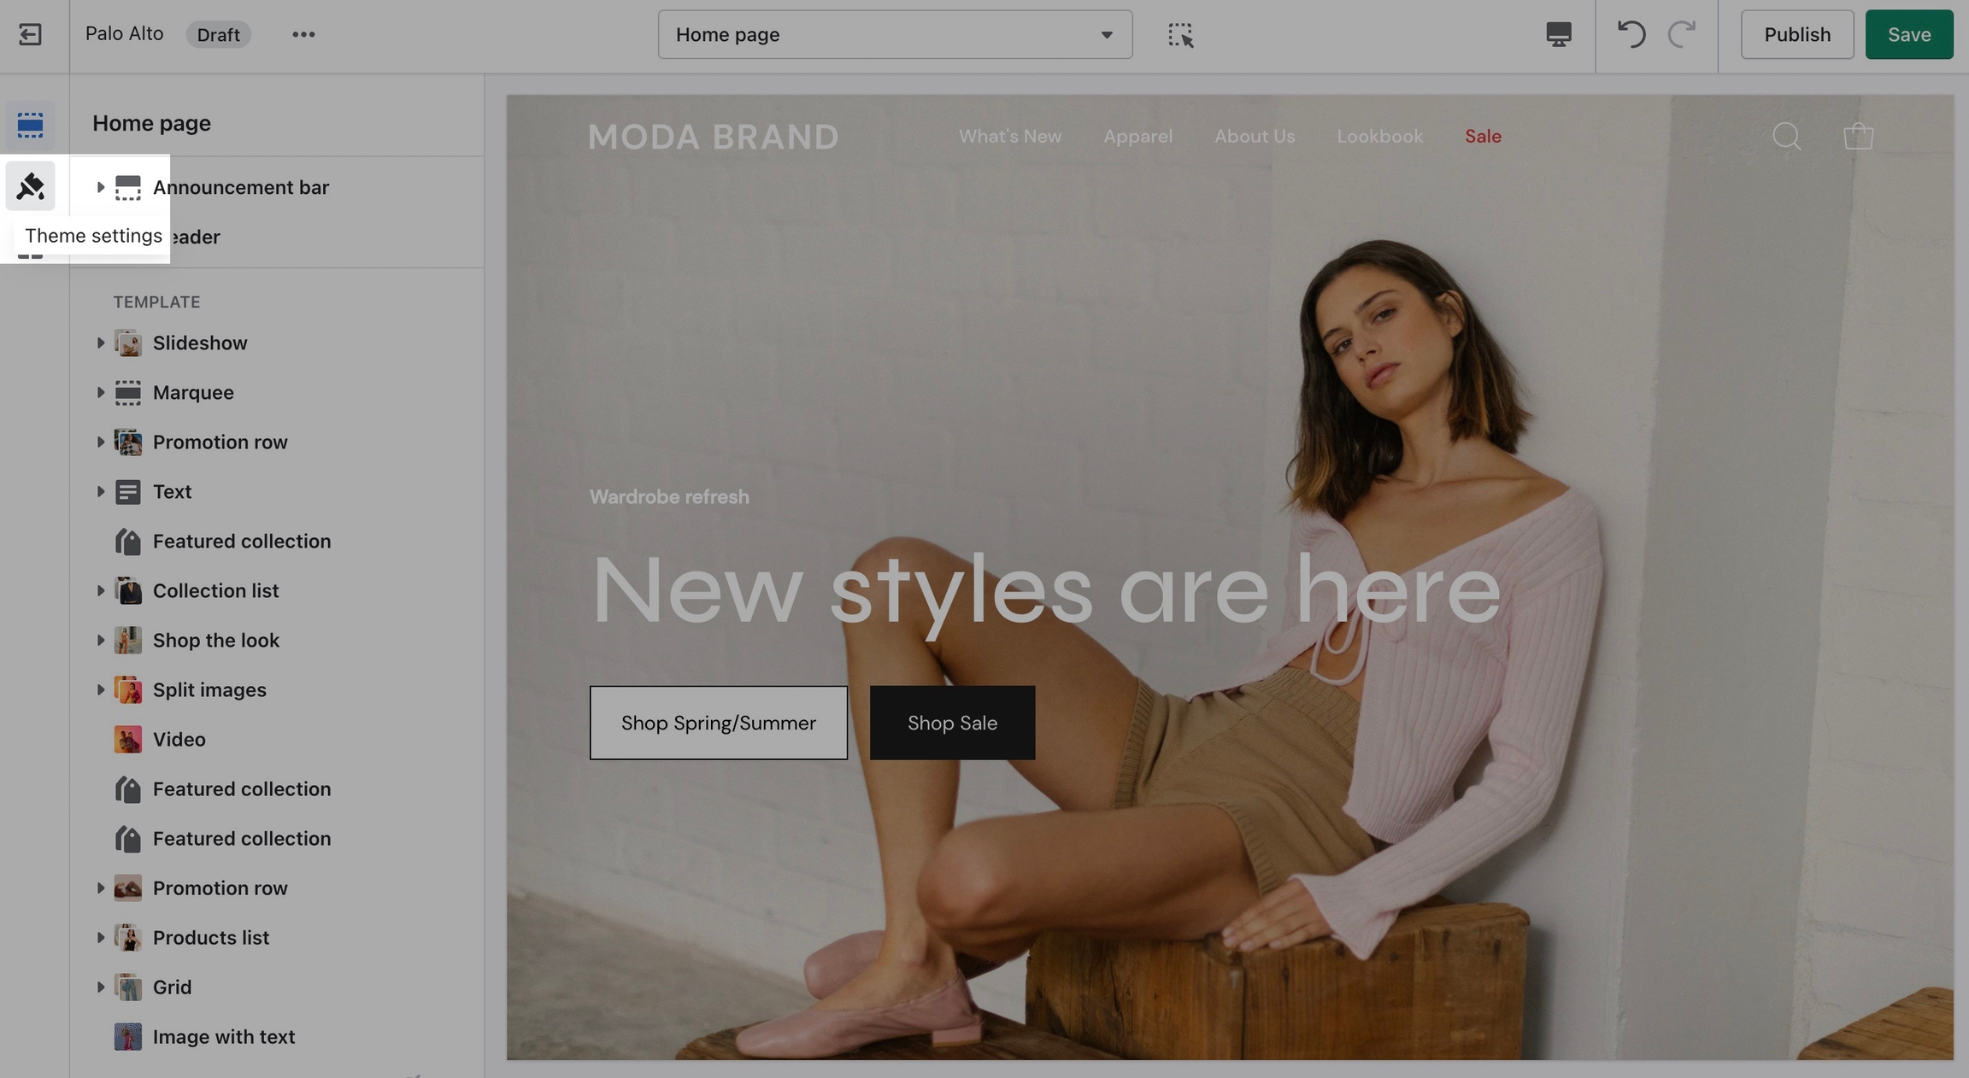Screen dimensions: 1969x1078
Task: Toggle the inspector selection tool icon
Action: [1180, 34]
